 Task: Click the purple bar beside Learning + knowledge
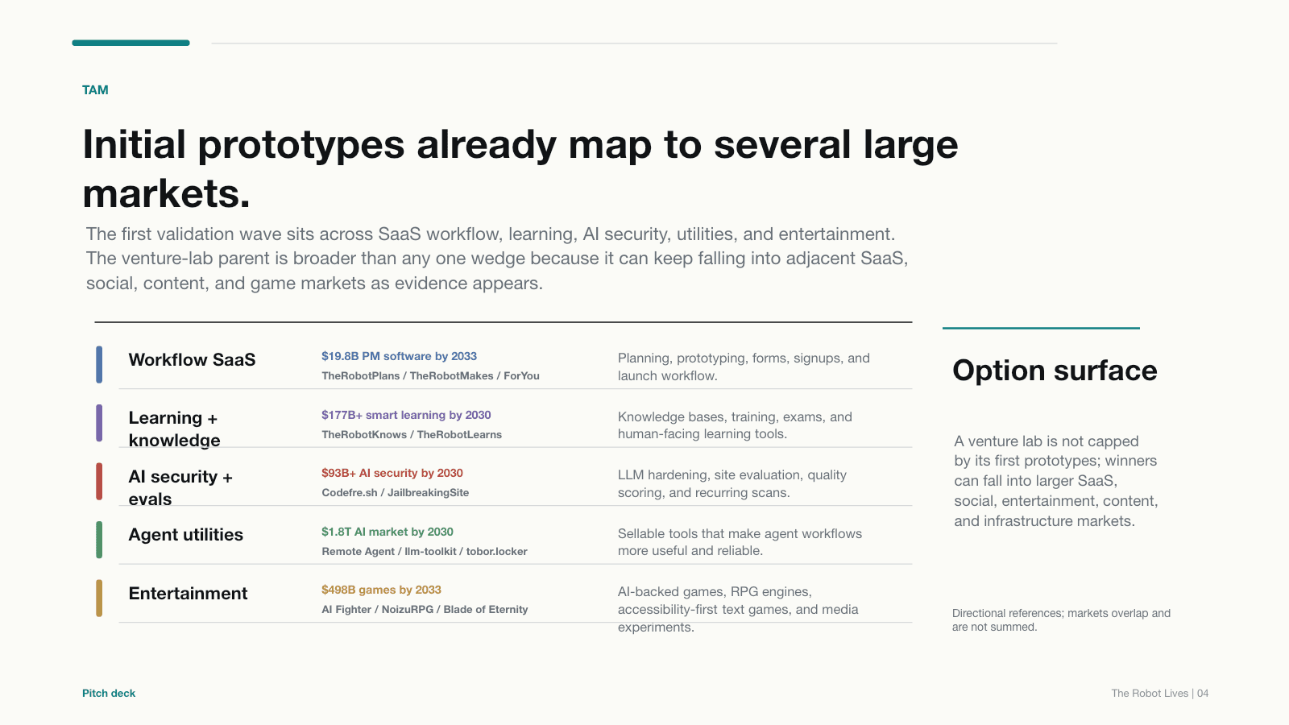pyautogui.click(x=99, y=423)
